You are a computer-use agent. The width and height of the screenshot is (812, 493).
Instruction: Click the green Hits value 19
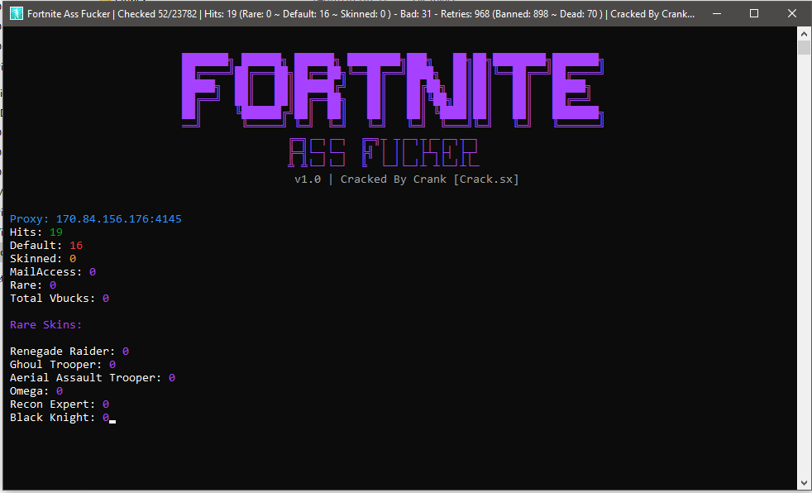click(56, 232)
